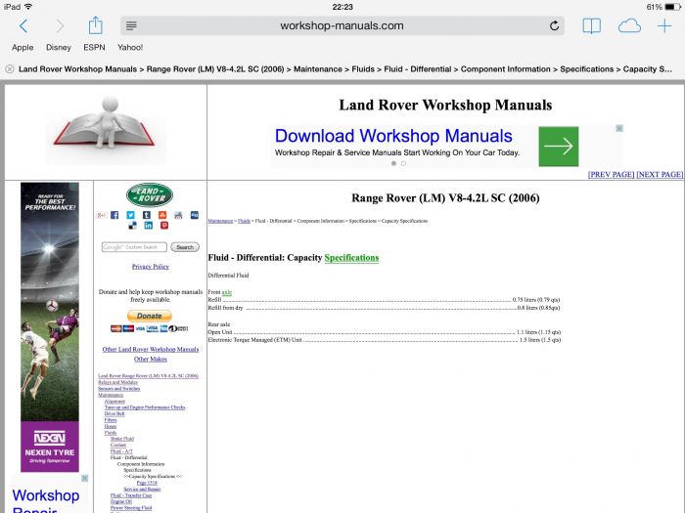Viewport: 685px width, 513px height.
Task: Select the second ad carousel dot
Action: (403, 163)
